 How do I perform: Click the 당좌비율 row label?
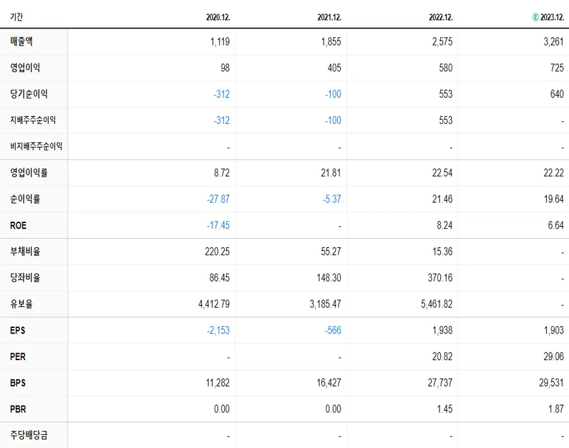click(25, 278)
